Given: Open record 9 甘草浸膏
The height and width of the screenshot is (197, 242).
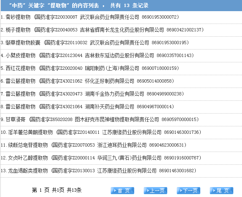Looking at the screenshot, I should (x=100, y=119).
